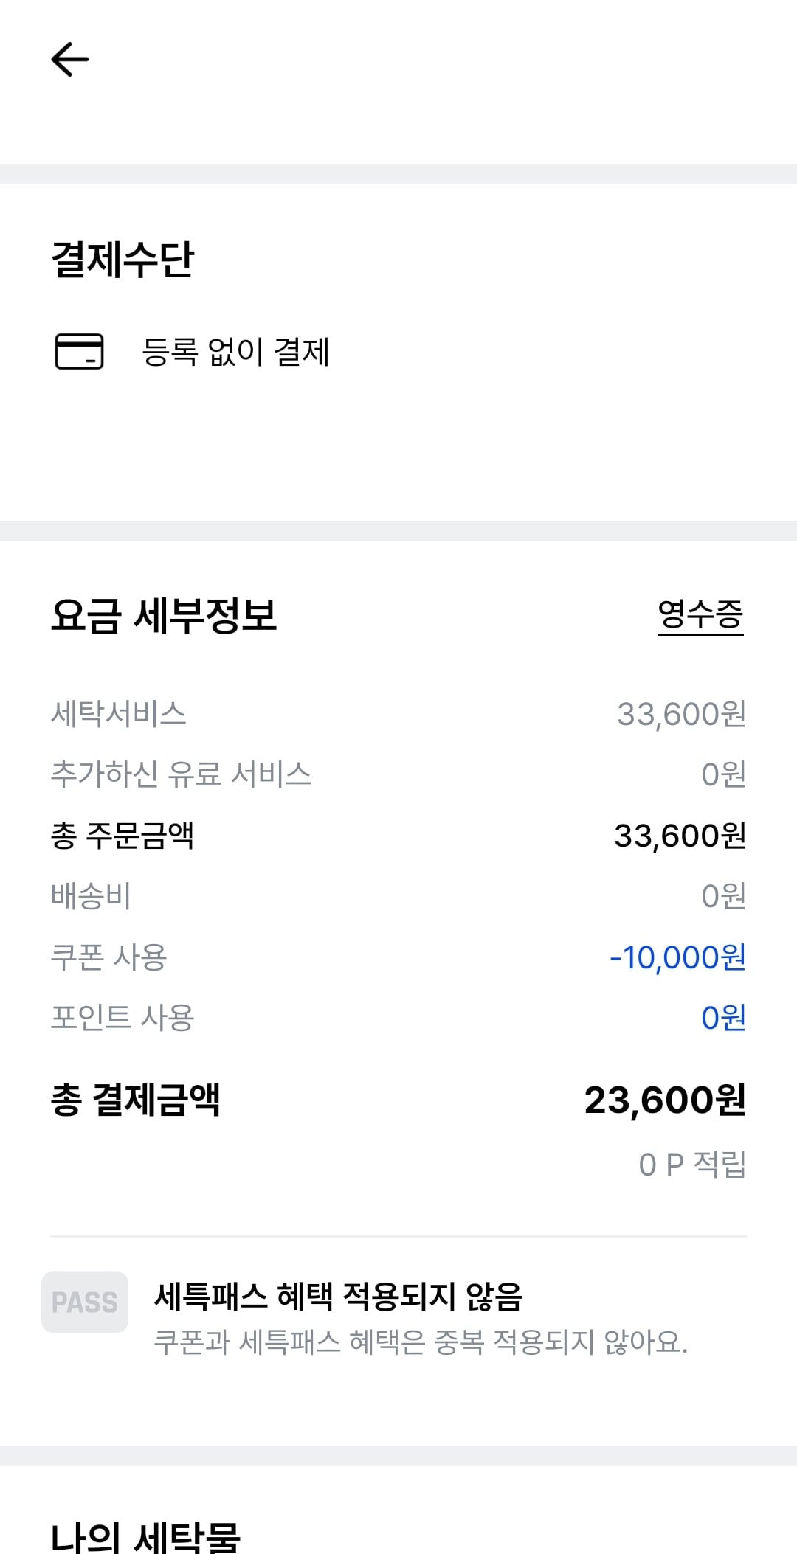Tap the 나의 세탁물 section heading
Image resolution: width=797 pixels, height=1554 pixels.
click(x=145, y=1537)
